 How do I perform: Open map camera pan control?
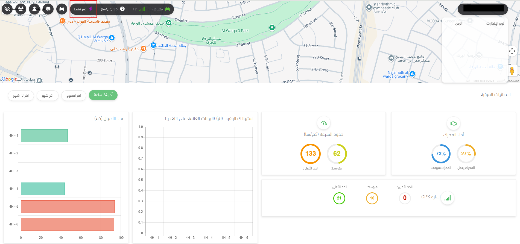tap(512, 51)
